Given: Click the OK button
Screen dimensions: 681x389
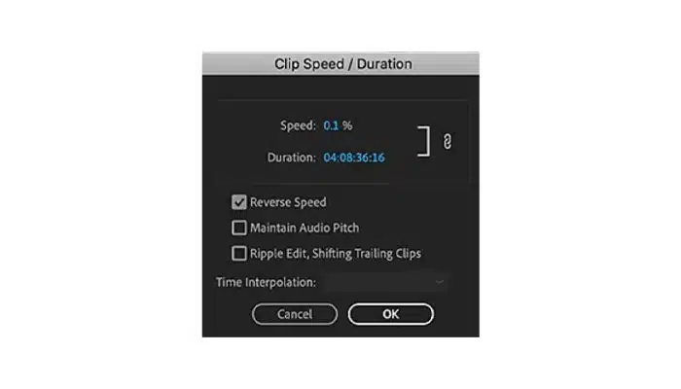Looking at the screenshot, I should (391, 314).
